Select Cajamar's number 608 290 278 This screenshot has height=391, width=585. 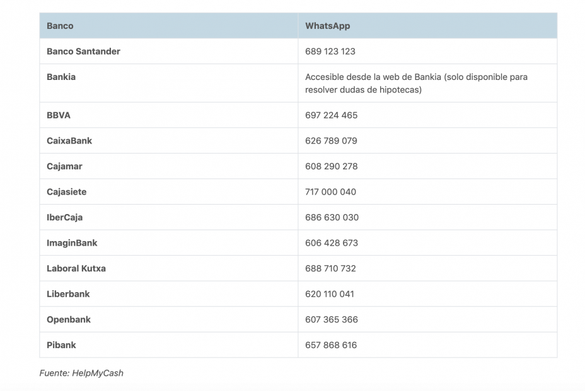pyautogui.click(x=331, y=166)
